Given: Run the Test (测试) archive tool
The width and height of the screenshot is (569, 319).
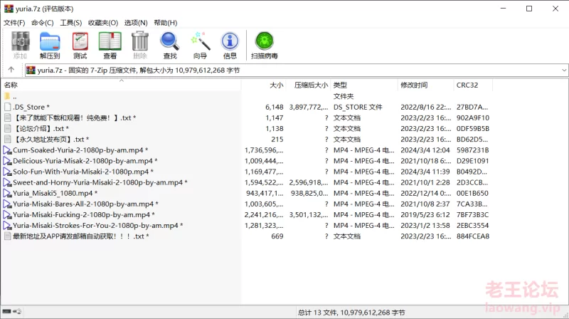Looking at the screenshot, I should point(80,45).
